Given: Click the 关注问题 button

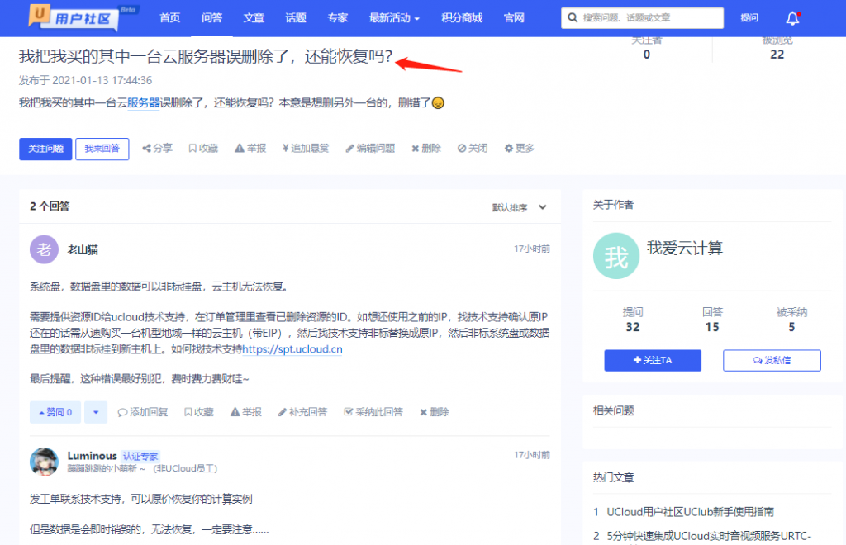Looking at the screenshot, I should click(46, 149).
